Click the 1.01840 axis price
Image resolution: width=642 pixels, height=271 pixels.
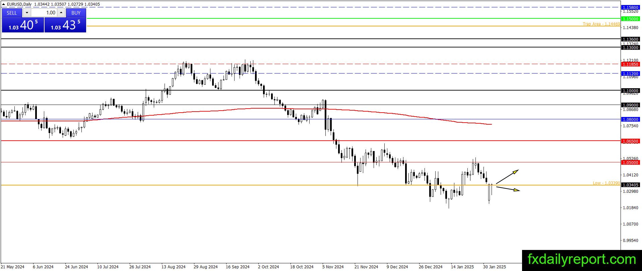coord(630,208)
